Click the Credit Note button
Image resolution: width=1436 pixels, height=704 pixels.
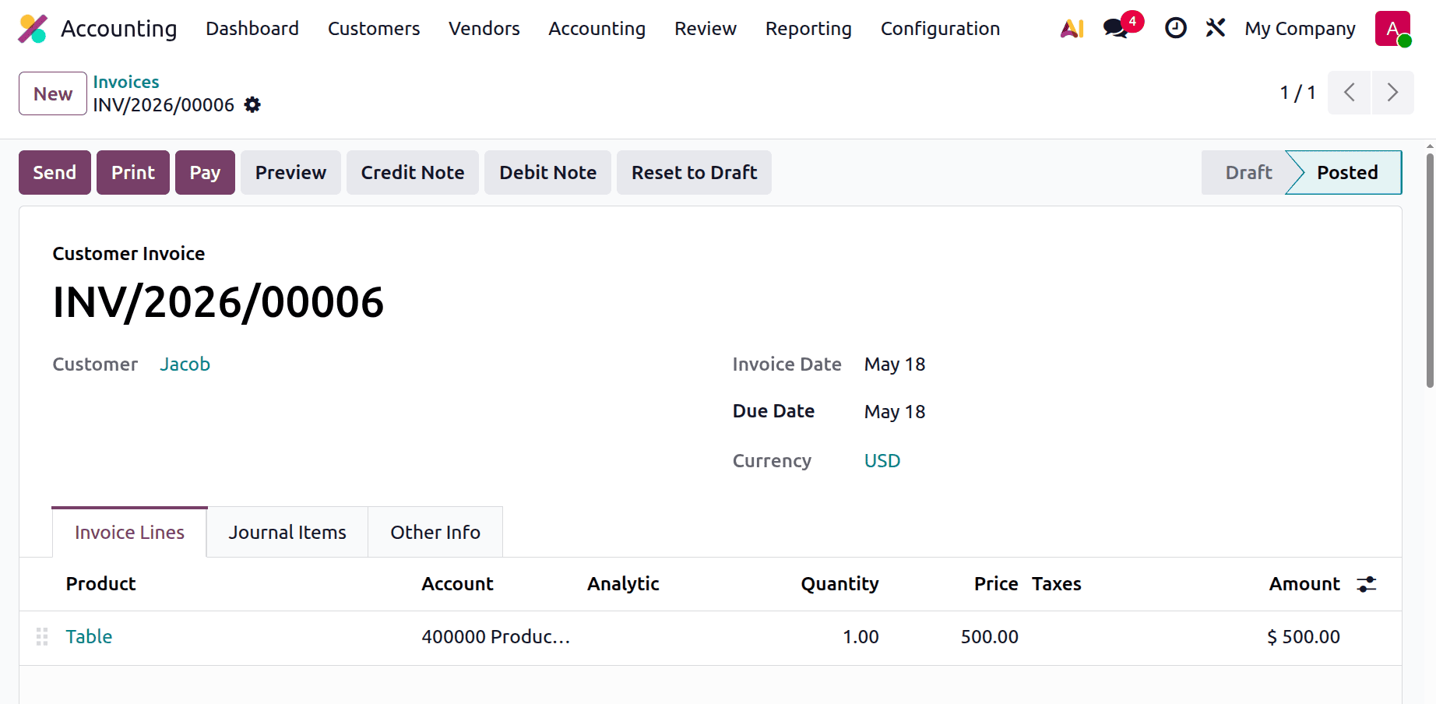pos(413,172)
